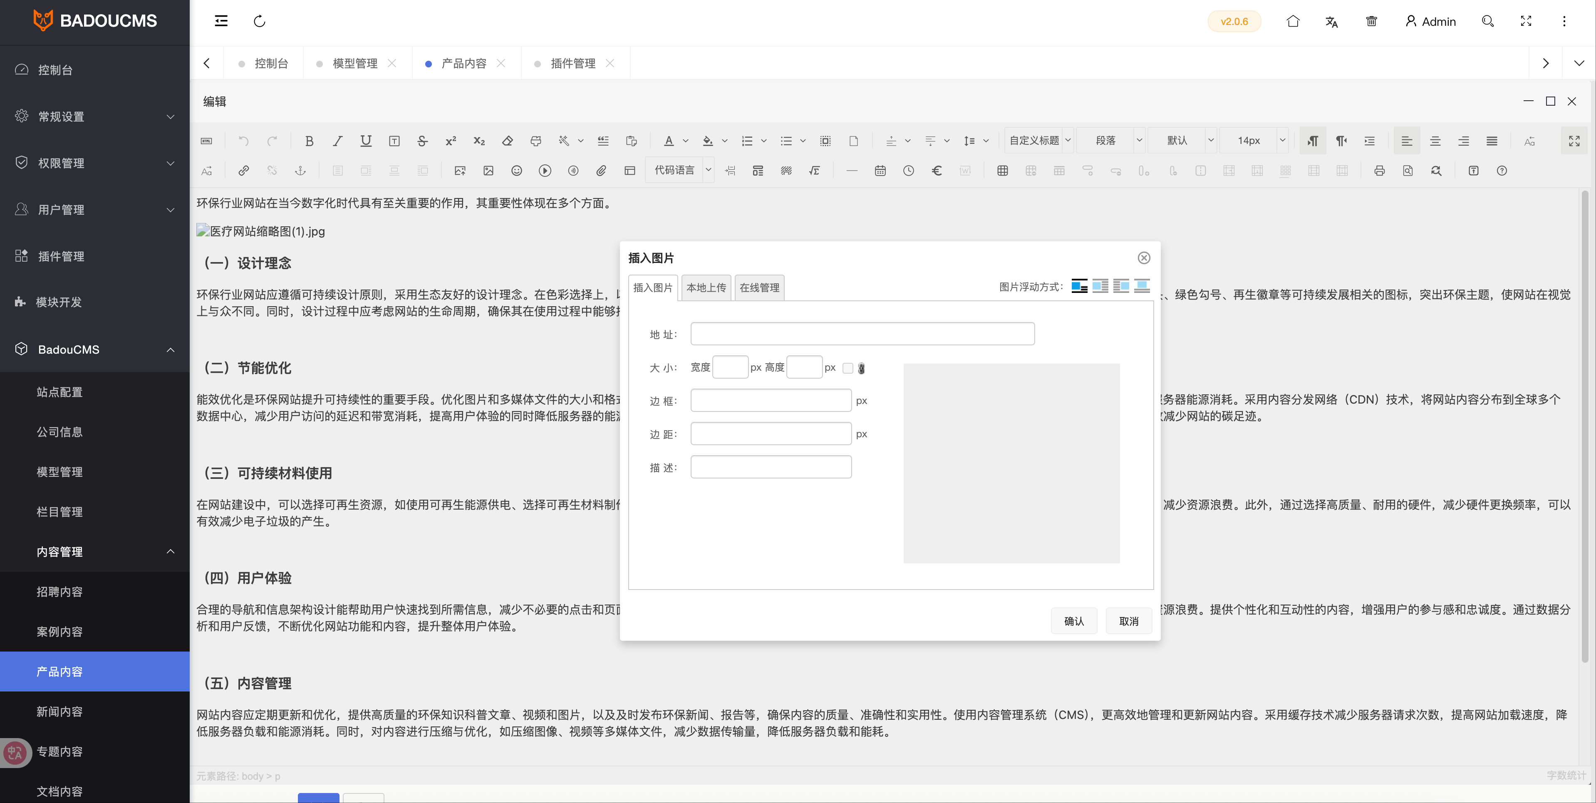The height and width of the screenshot is (803, 1596).
Task: Toggle bold formatting in the editor
Action: (310, 141)
